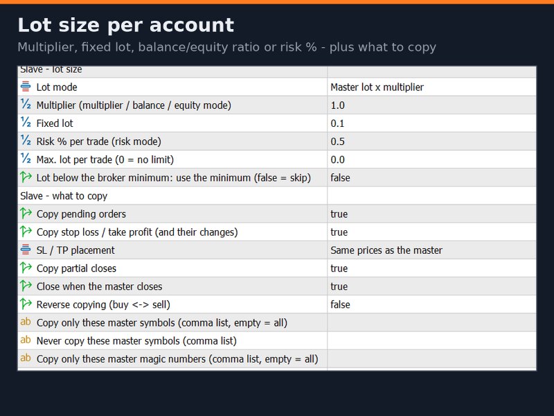Viewport: 554px width, 416px height.
Task: Click the empty Copy only these master symbols field
Action: click(x=431, y=322)
